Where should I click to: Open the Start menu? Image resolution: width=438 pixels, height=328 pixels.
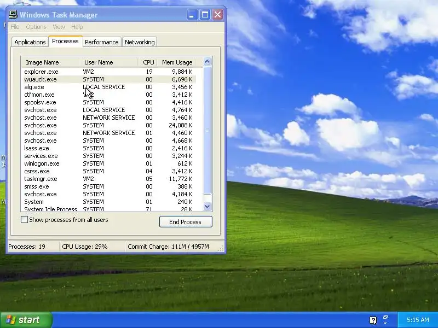(x=26, y=320)
